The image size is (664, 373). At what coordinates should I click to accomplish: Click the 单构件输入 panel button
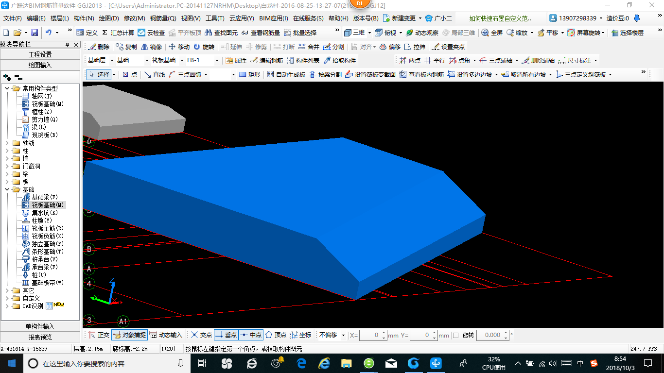click(x=40, y=326)
